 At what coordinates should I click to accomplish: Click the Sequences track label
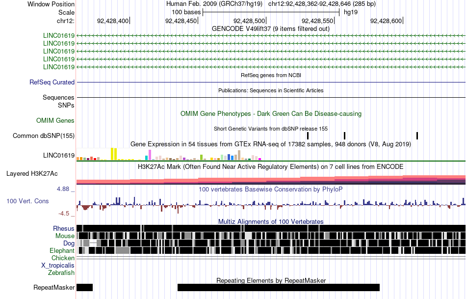pos(58,98)
